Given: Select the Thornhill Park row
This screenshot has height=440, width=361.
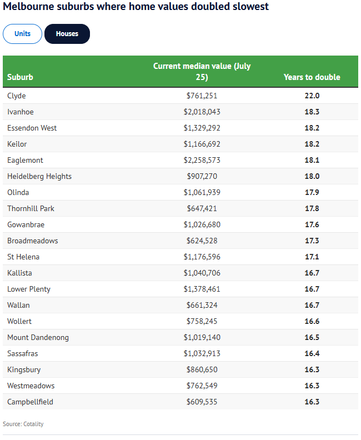Looking at the screenshot, I should (x=31, y=208).
